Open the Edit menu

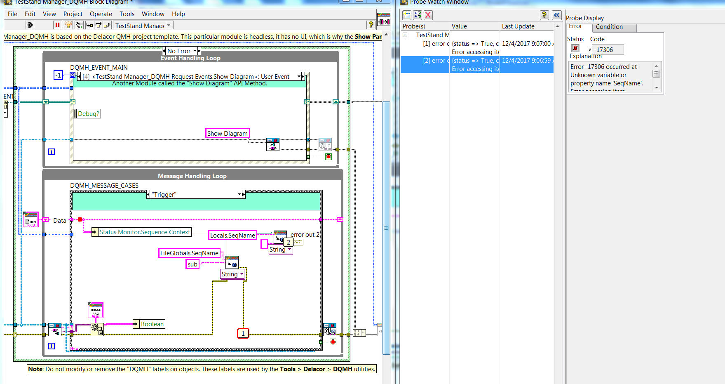tap(30, 14)
